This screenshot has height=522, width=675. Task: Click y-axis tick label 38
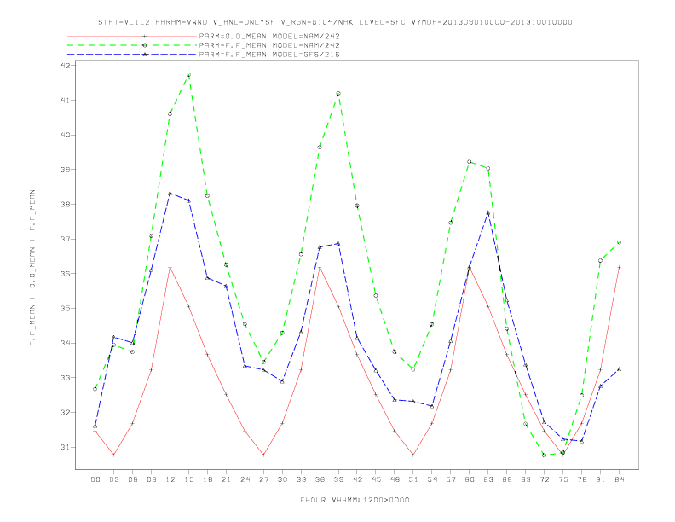(66, 204)
